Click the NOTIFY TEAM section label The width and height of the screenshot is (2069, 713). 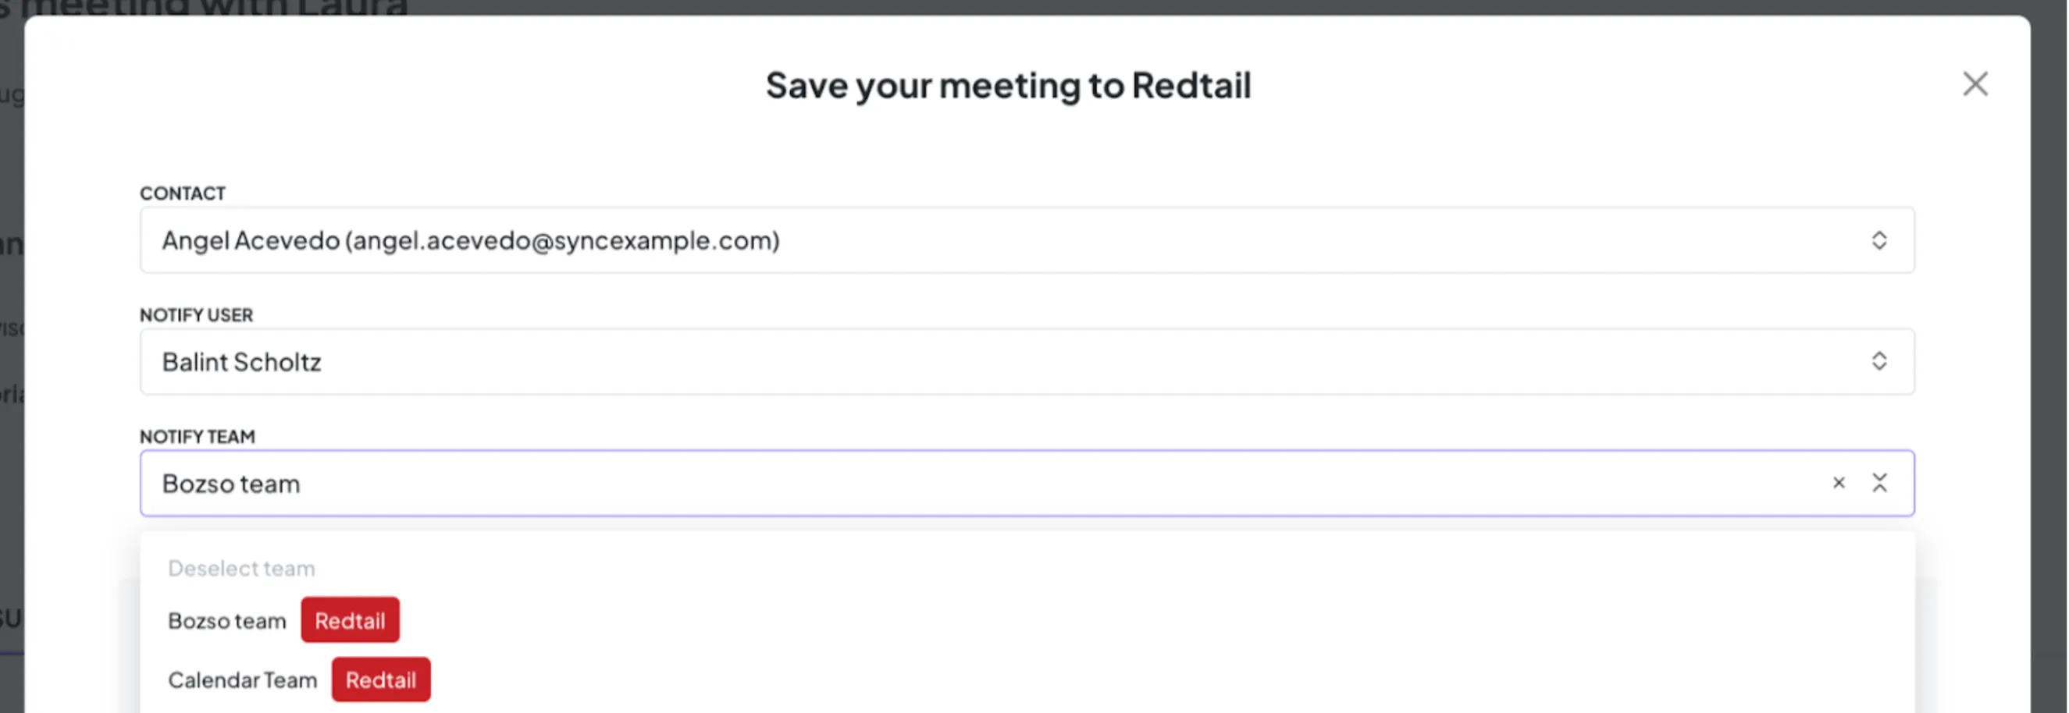coord(197,436)
